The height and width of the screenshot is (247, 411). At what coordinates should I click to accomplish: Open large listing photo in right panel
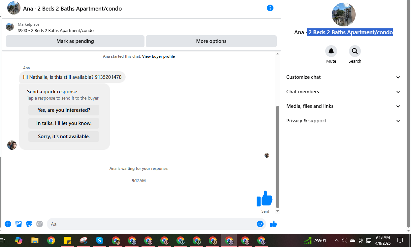pos(344,15)
